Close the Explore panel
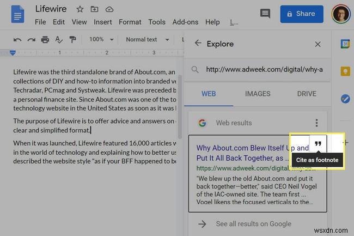The image size is (354, 236). tap(318, 44)
